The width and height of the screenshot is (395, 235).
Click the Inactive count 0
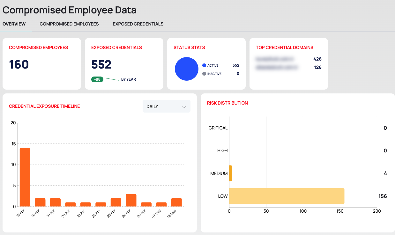(238, 74)
